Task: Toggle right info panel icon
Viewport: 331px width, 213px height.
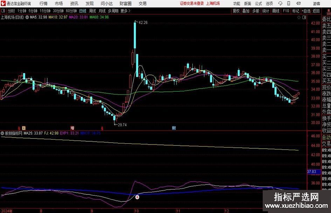Action: (304, 17)
